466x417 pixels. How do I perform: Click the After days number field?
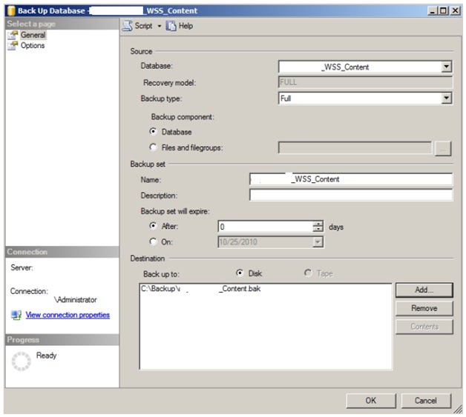coord(266,227)
